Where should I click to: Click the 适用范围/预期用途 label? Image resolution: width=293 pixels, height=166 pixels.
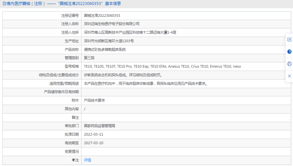click(64, 83)
